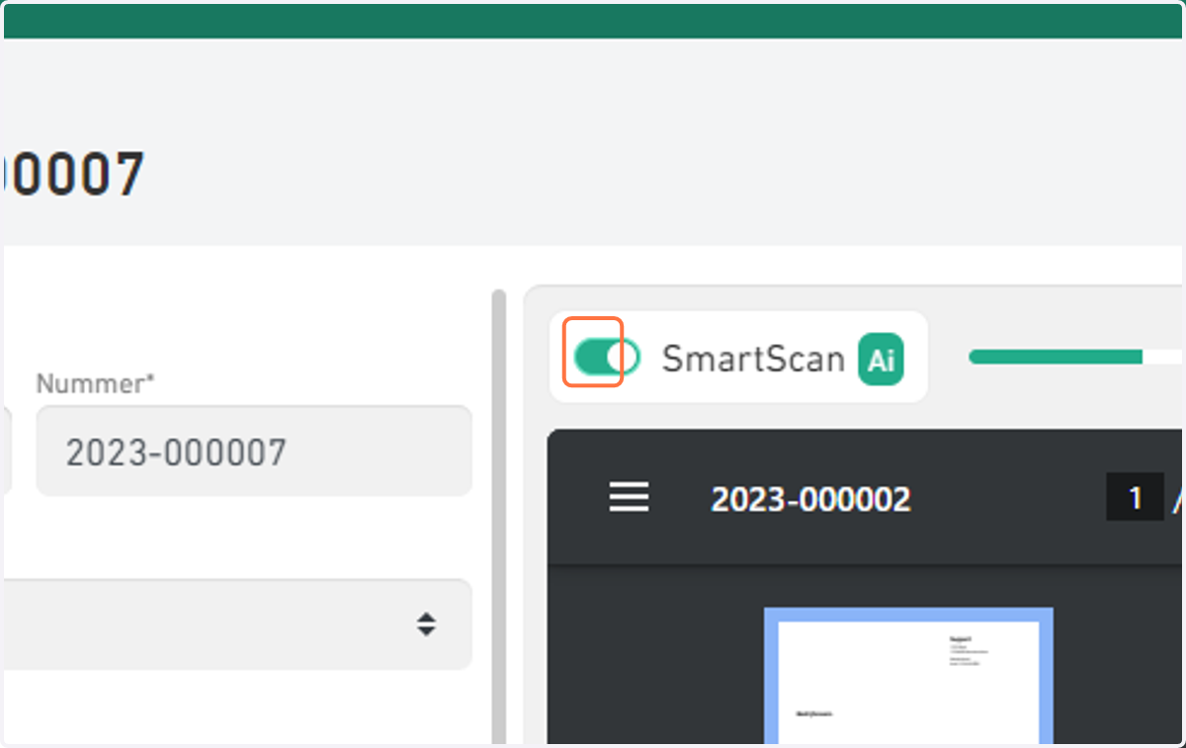The image size is (1186, 748).
Task: Open the dropdown with up-down arrows
Action: tap(237, 623)
